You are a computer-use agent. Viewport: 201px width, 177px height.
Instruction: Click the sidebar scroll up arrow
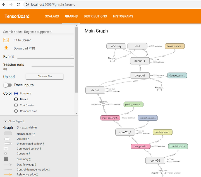[76, 25]
